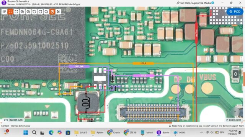Zoom in on the board view
245x137 pixels.
[22, 12]
